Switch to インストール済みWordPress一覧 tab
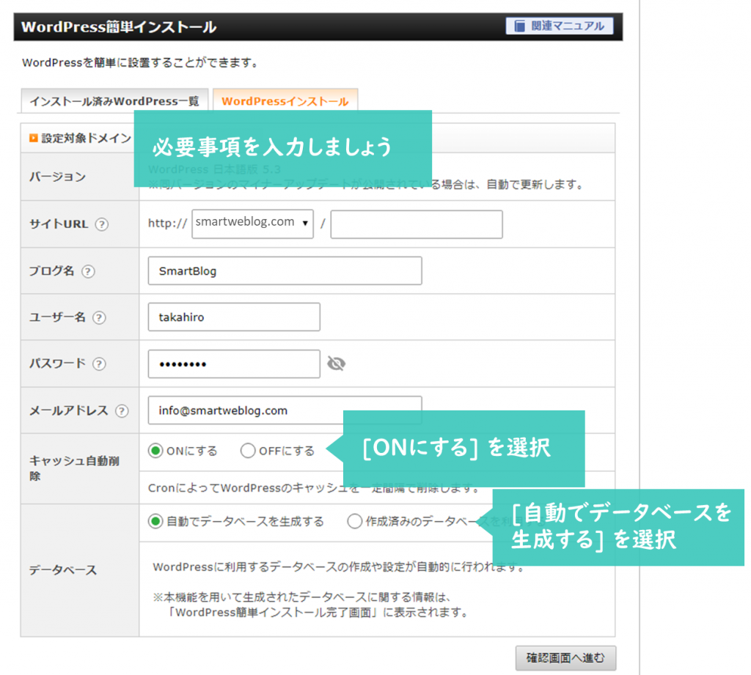The image size is (751, 675). 114,101
